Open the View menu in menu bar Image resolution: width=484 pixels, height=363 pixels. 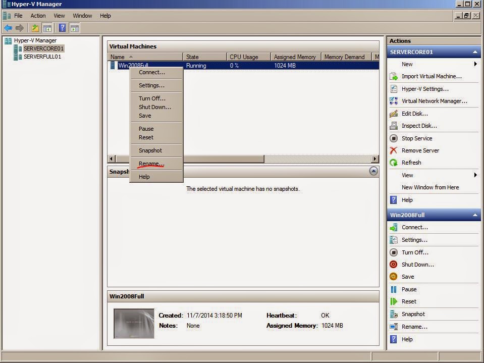click(59, 16)
